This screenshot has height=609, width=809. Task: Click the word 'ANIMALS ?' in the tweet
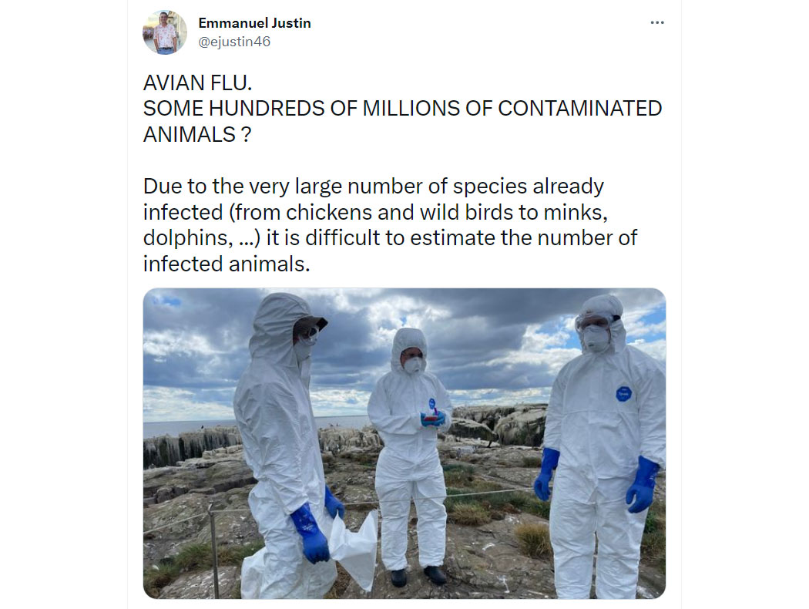(197, 134)
